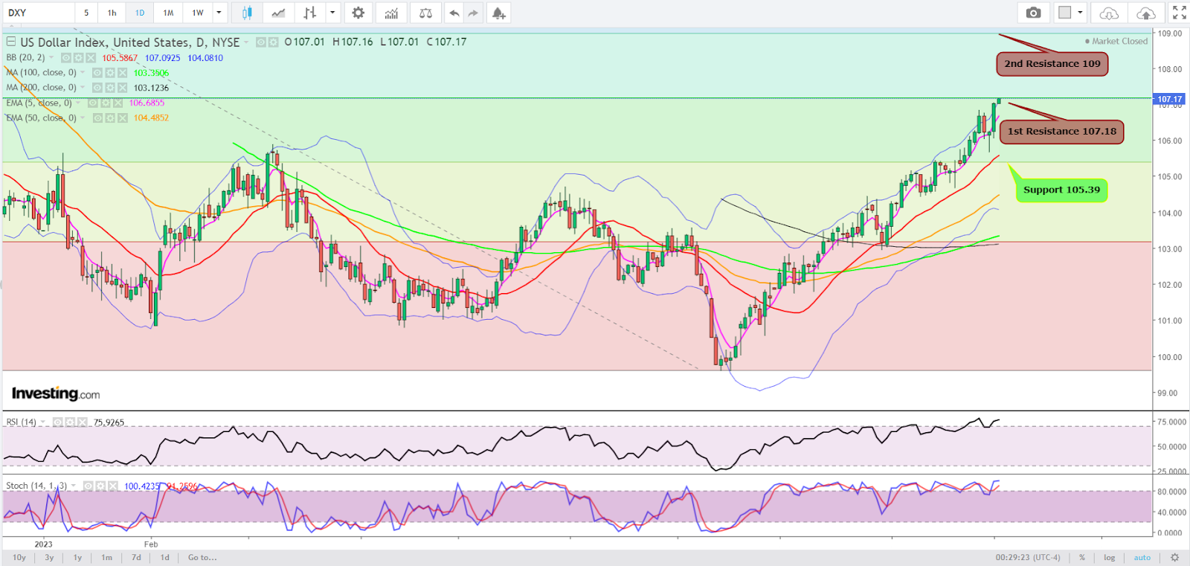Open more time intervals dropdown
Image resolution: width=1190 pixels, height=566 pixels.
(219, 13)
